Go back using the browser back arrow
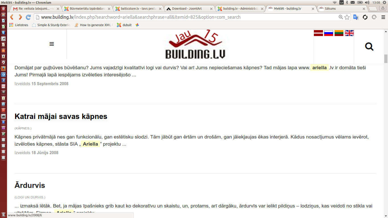Image resolution: width=388 pixels, height=218 pixels. [x=12, y=17]
